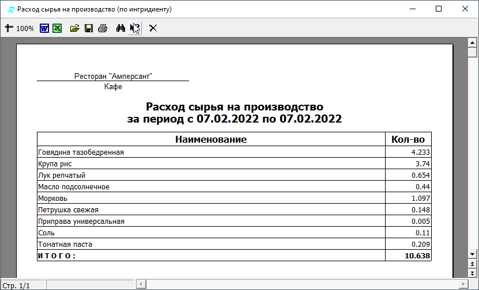
Task: Toggle the help pointer cursor button
Action: point(135,28)
